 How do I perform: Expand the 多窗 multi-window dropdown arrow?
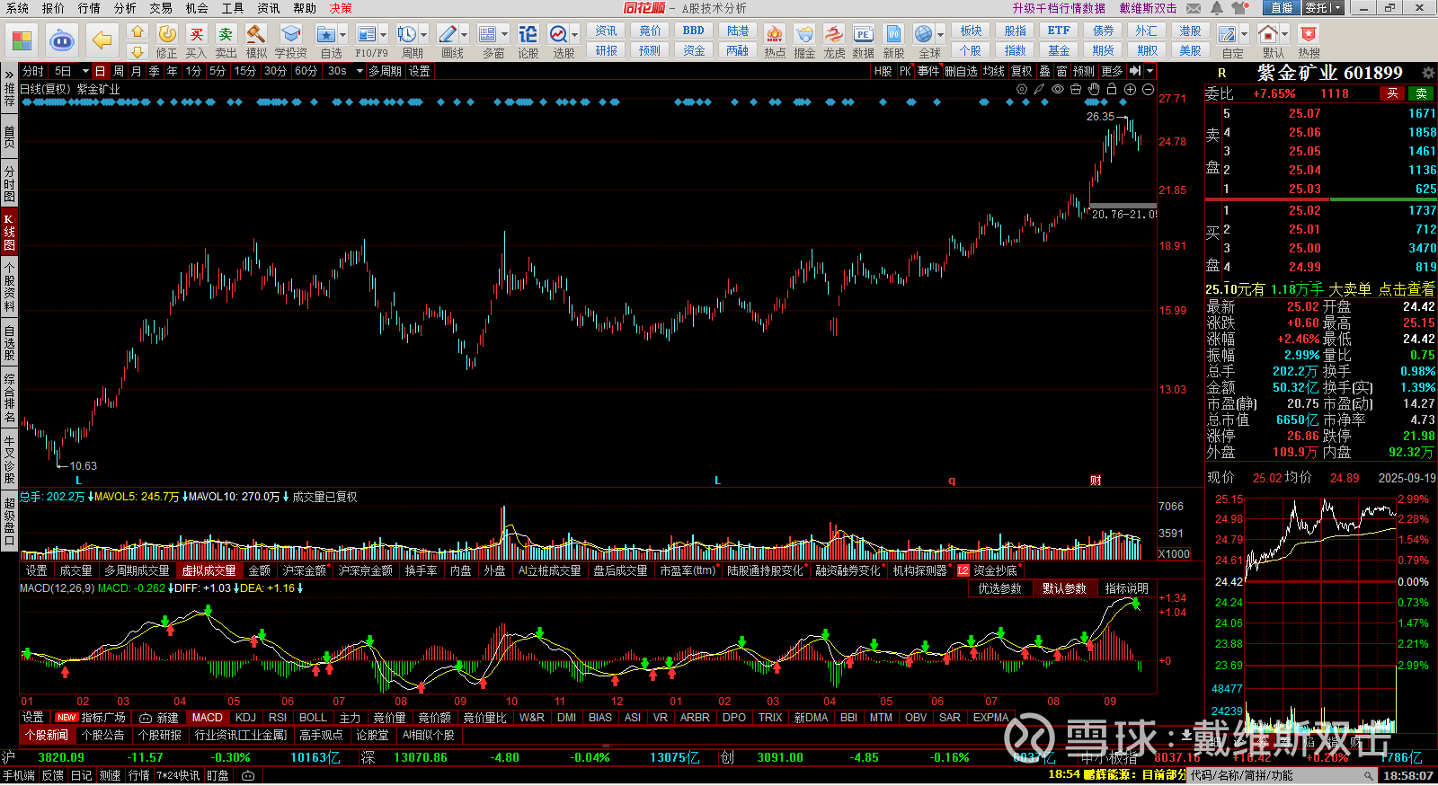pos(505,35)
